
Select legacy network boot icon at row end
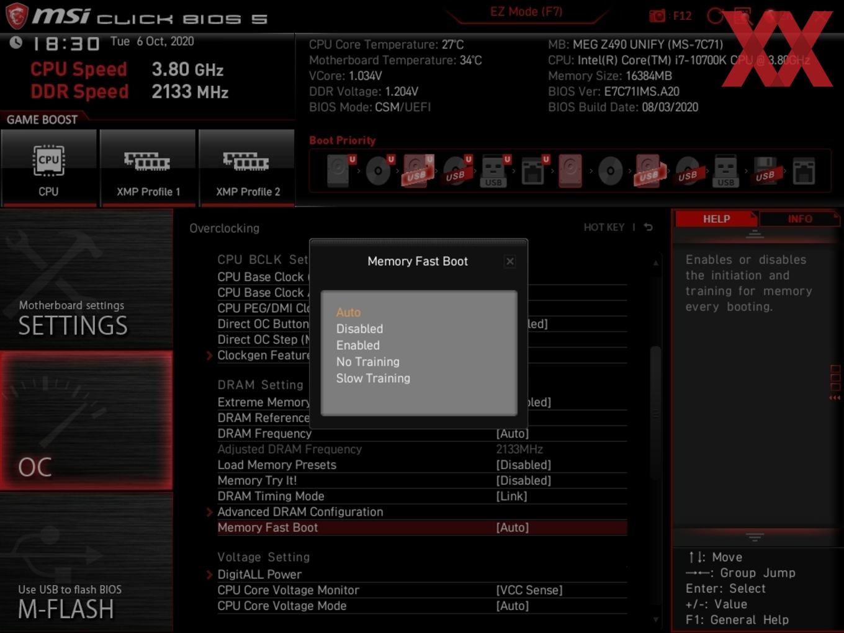[804, 171]
